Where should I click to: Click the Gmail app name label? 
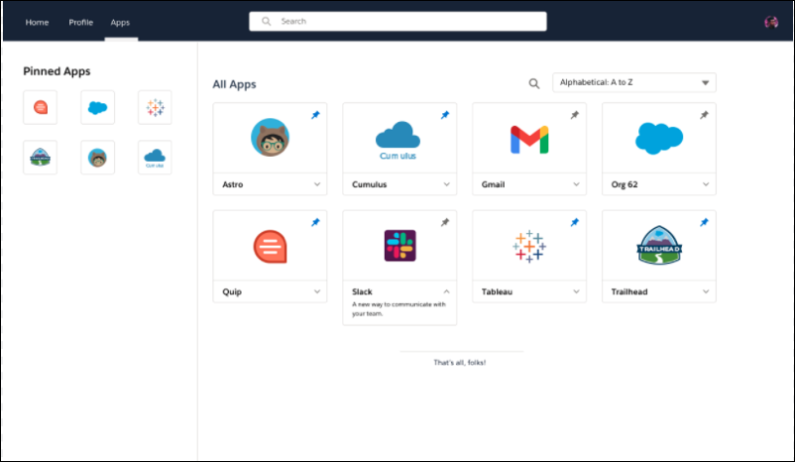pyautogui.click(x=493, y=184)
